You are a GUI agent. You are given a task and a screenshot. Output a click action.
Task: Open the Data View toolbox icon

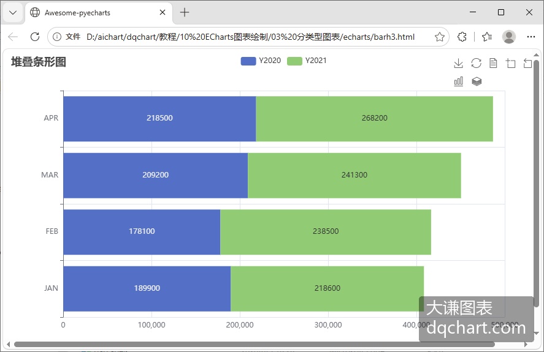tap(493, 64)
